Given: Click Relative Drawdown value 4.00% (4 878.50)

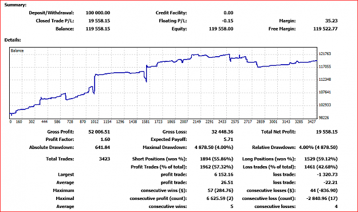Looking at the screenshot, I should [318, 147].
